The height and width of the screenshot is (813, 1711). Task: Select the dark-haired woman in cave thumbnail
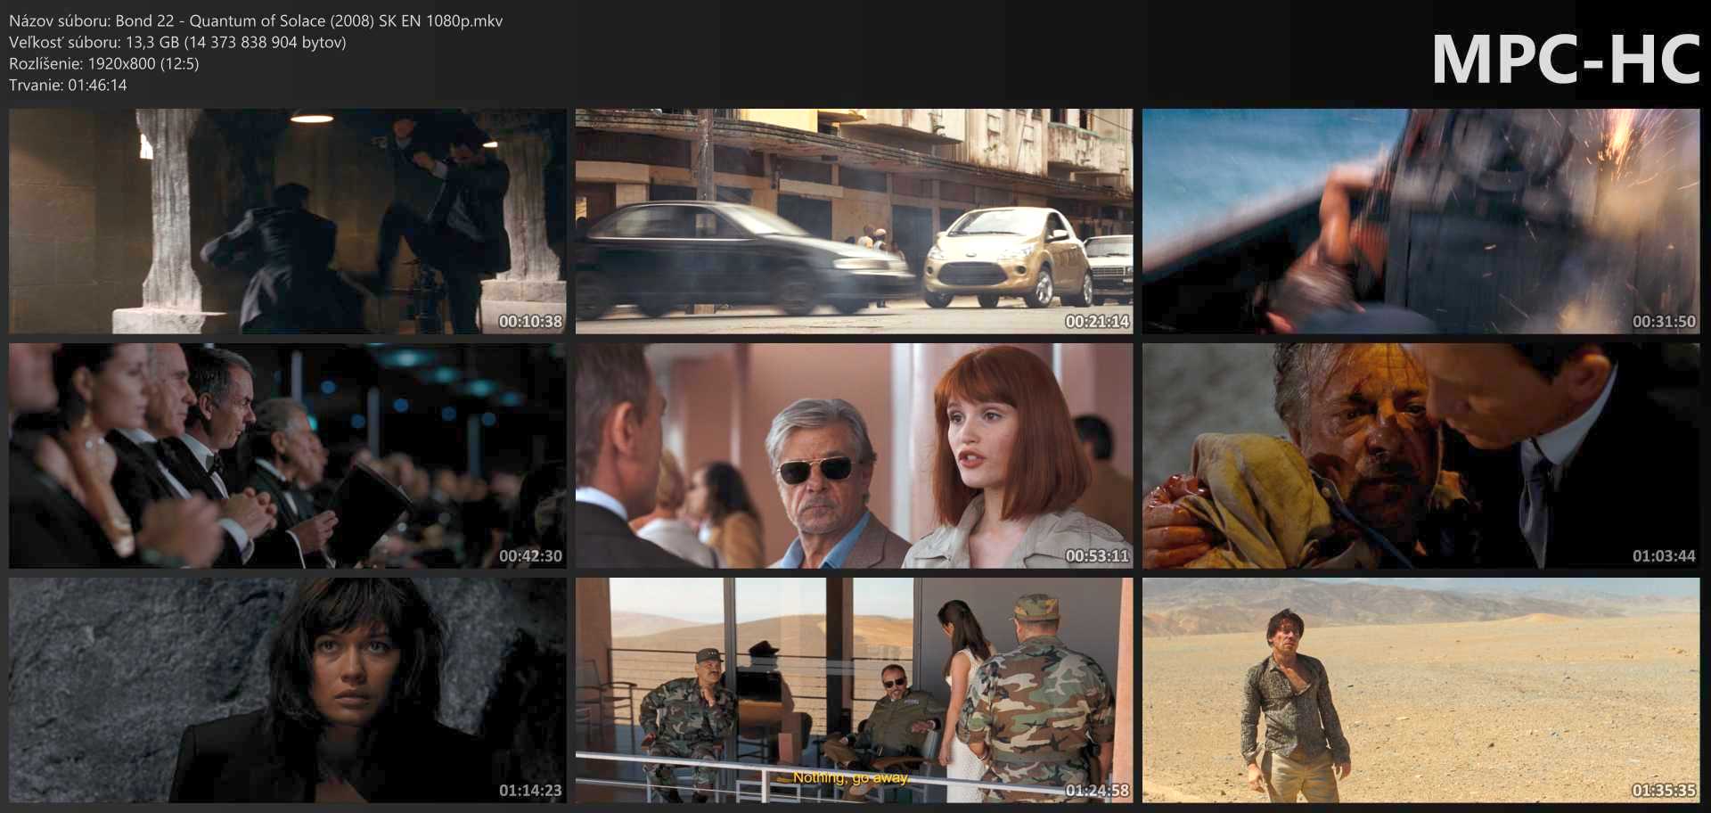pyautogui.click(x=287, y=690)
